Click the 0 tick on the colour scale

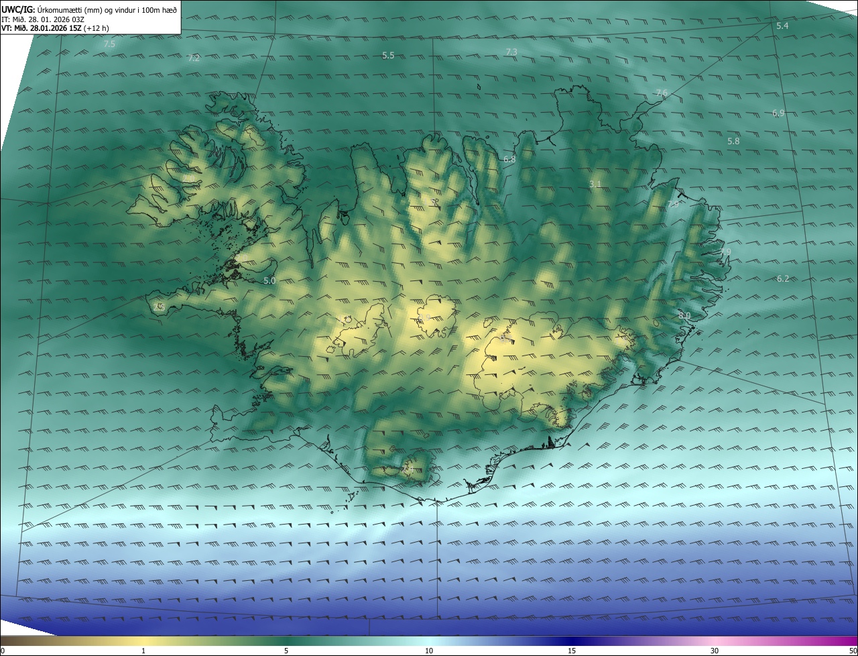(3, 651)
